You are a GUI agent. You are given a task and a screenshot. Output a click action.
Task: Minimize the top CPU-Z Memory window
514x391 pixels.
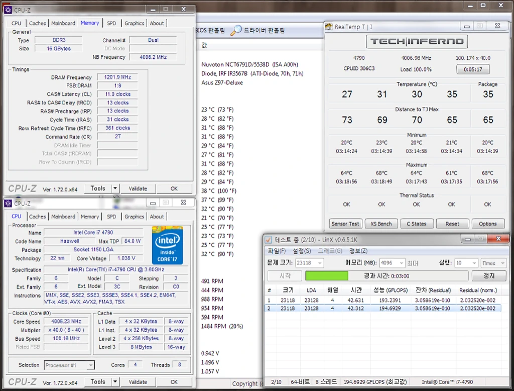[x=153, y=9]
